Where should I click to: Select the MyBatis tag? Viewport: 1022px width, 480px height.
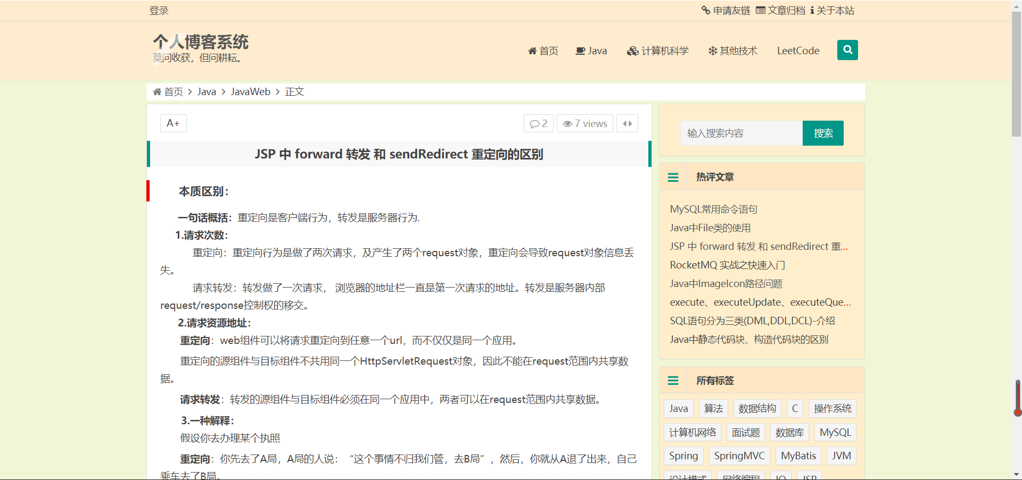click(798, 456)
